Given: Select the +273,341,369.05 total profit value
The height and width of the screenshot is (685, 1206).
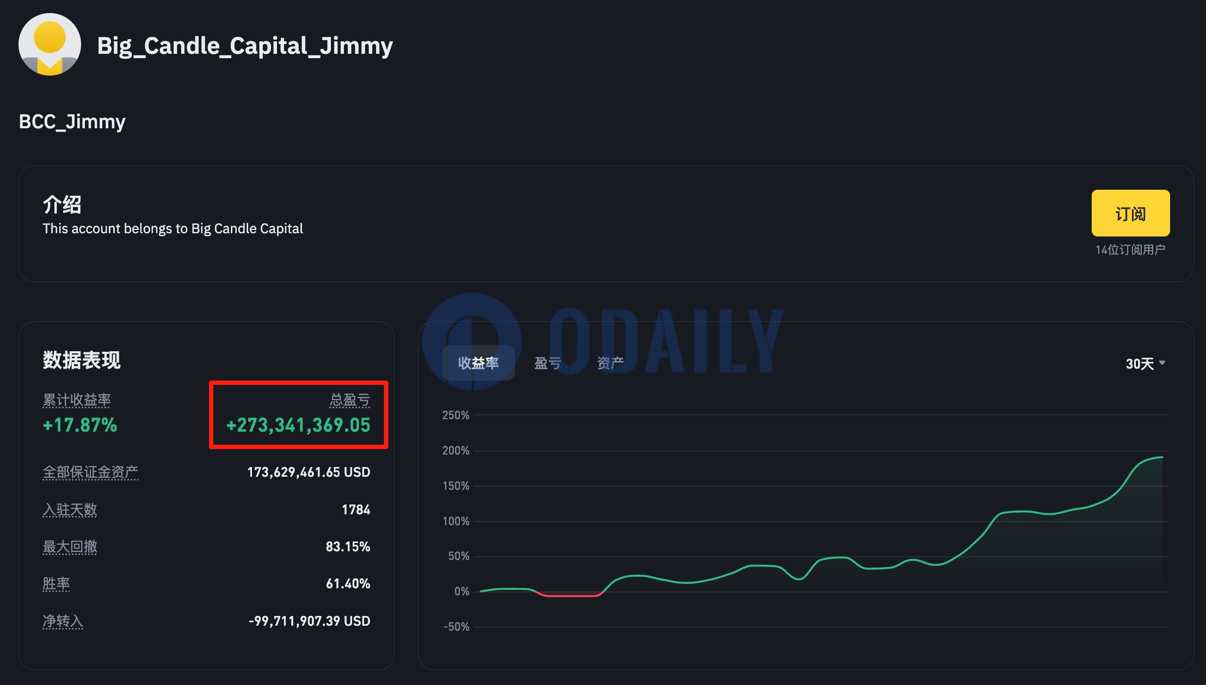Looking at the screenshot, I should tap(298, 425).
